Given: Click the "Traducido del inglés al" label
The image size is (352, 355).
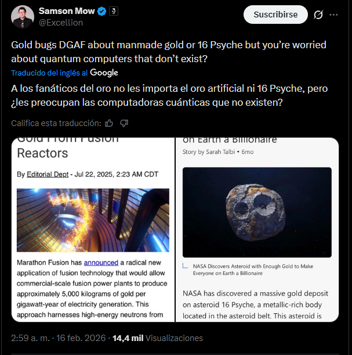Looking at the screenshot, I should [x=49, y=73].
